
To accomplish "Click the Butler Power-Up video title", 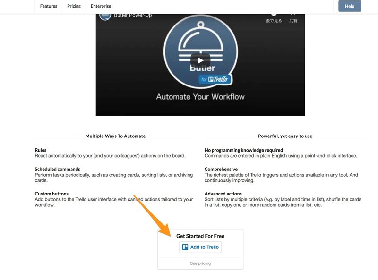I will click(133, 15).
